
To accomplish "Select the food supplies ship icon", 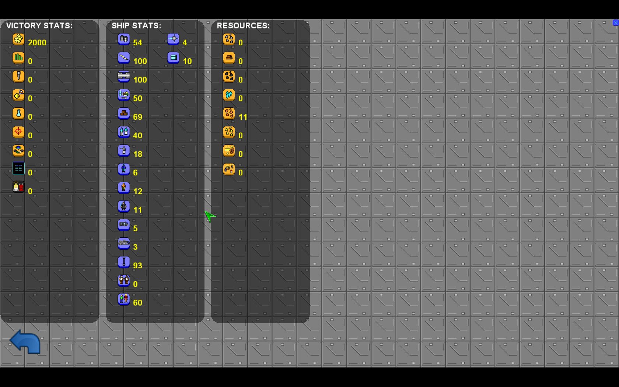I will tap(124, 95).
